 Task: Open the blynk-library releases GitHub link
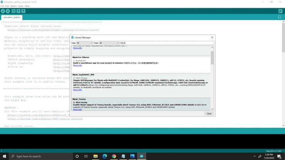[54, 30]
